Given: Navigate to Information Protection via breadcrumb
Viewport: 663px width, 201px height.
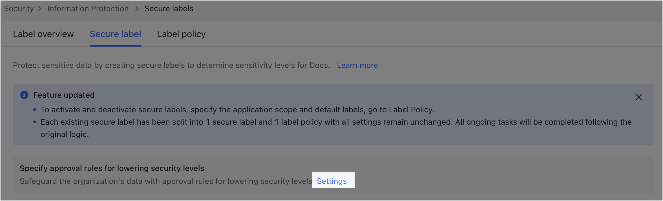Looking at the screenshot, I should pos(88,8).
